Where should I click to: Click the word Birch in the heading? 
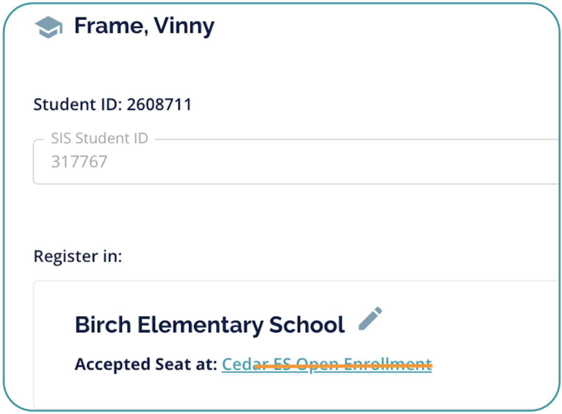click(x=103, y=325)
